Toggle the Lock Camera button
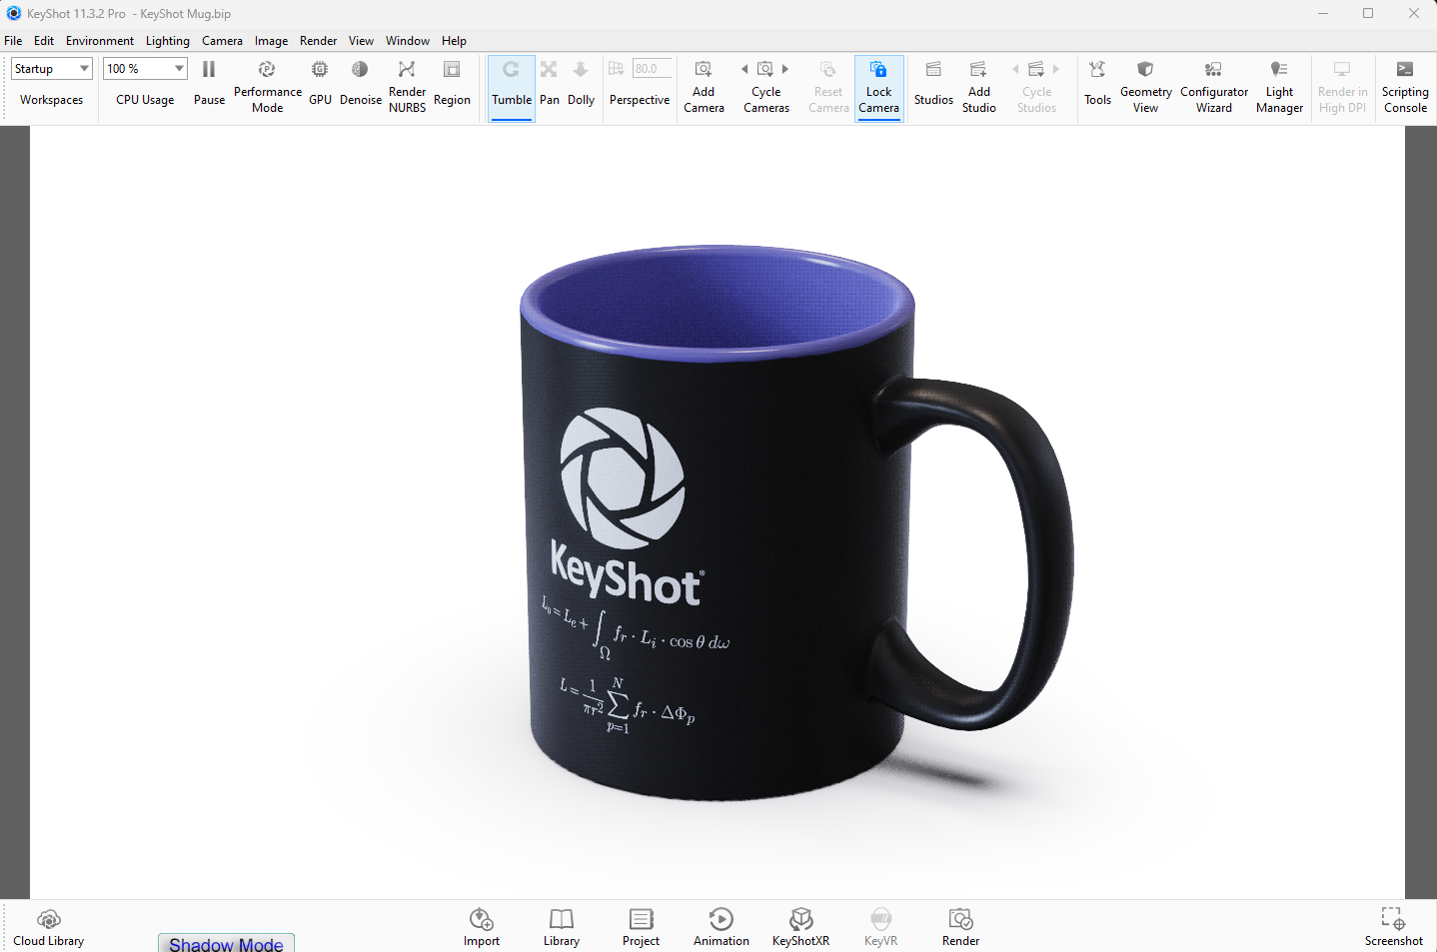 (x=879, y=87)
